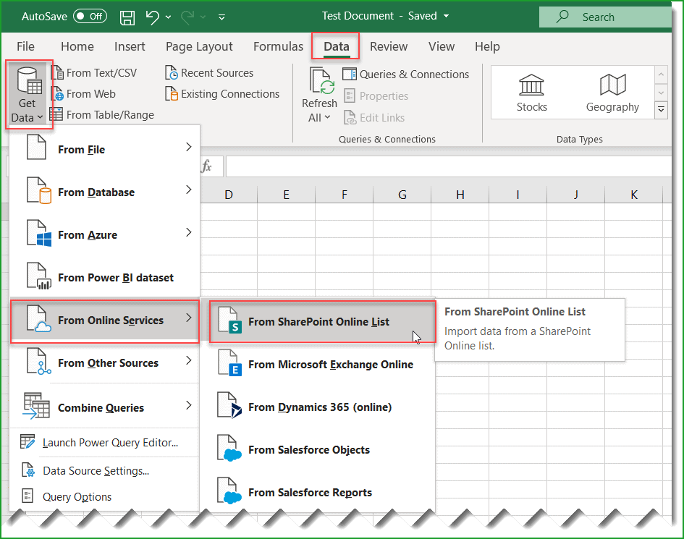Open the Page Layout tab
The height and width of the screenshot is (539, 684).
(x=199, y=46)
